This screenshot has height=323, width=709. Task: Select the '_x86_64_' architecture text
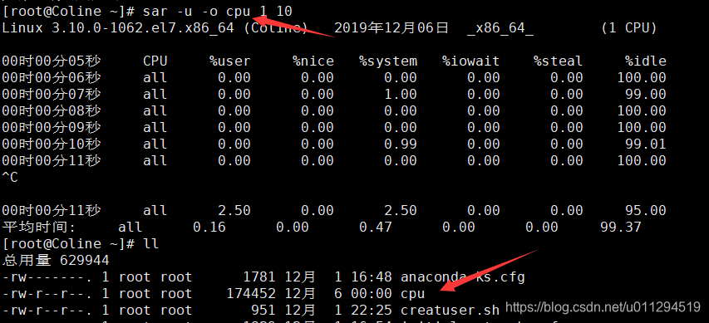point(500,28)
